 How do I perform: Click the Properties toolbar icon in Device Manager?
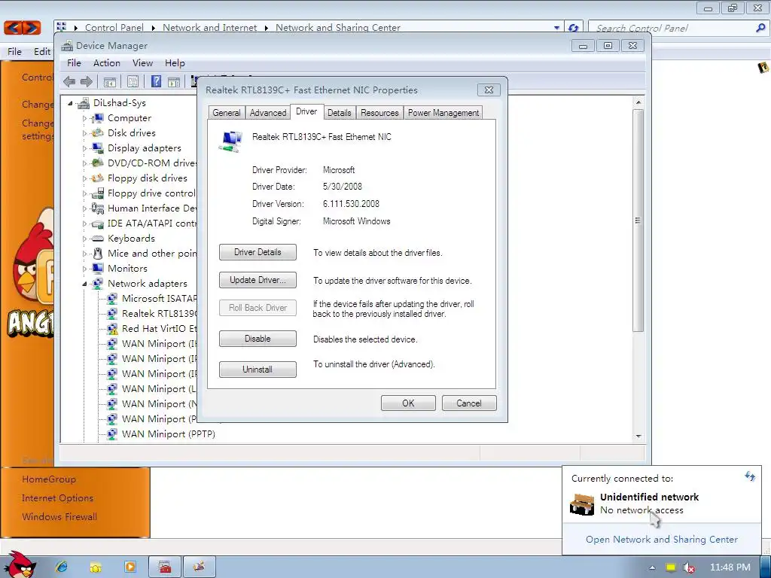click(x=133, y=81)
